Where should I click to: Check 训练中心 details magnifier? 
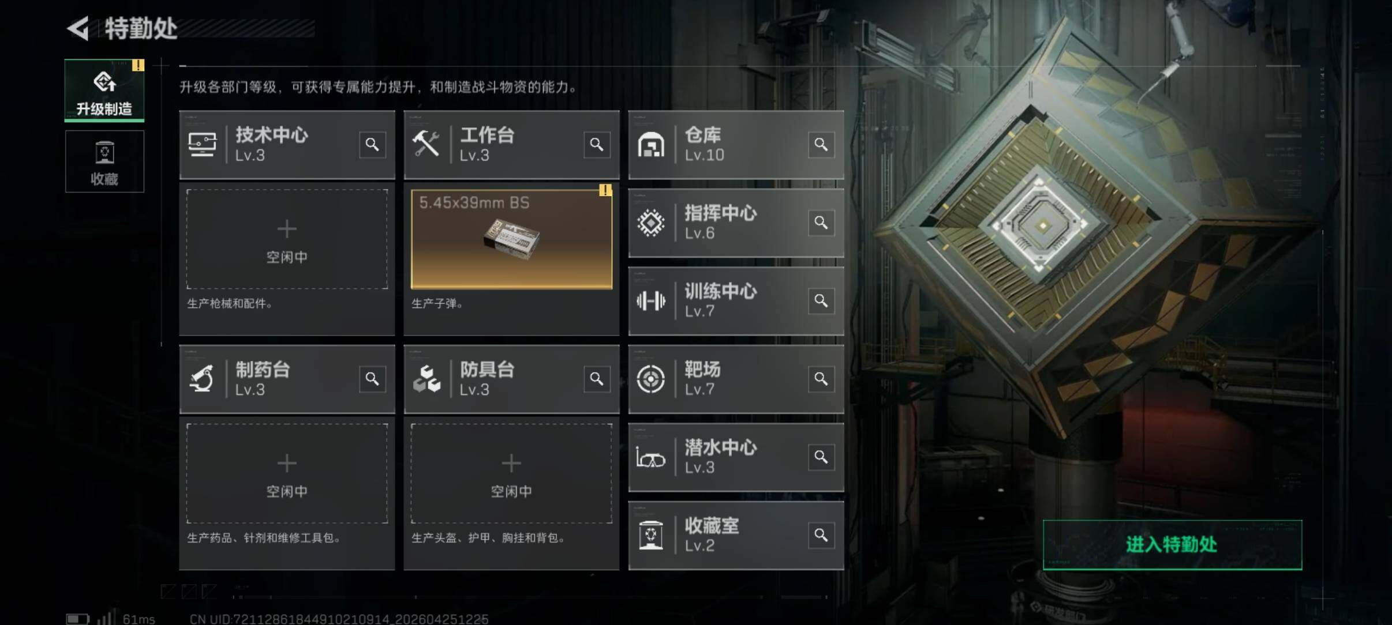821,301
